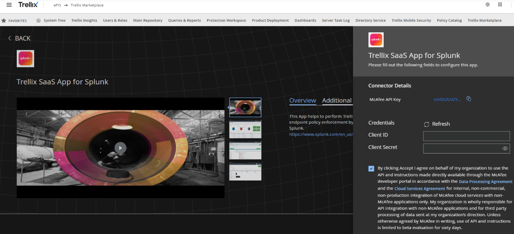Click the Favorites star icon
Screen dimensions: 514x234
click(x=4, y=21)
